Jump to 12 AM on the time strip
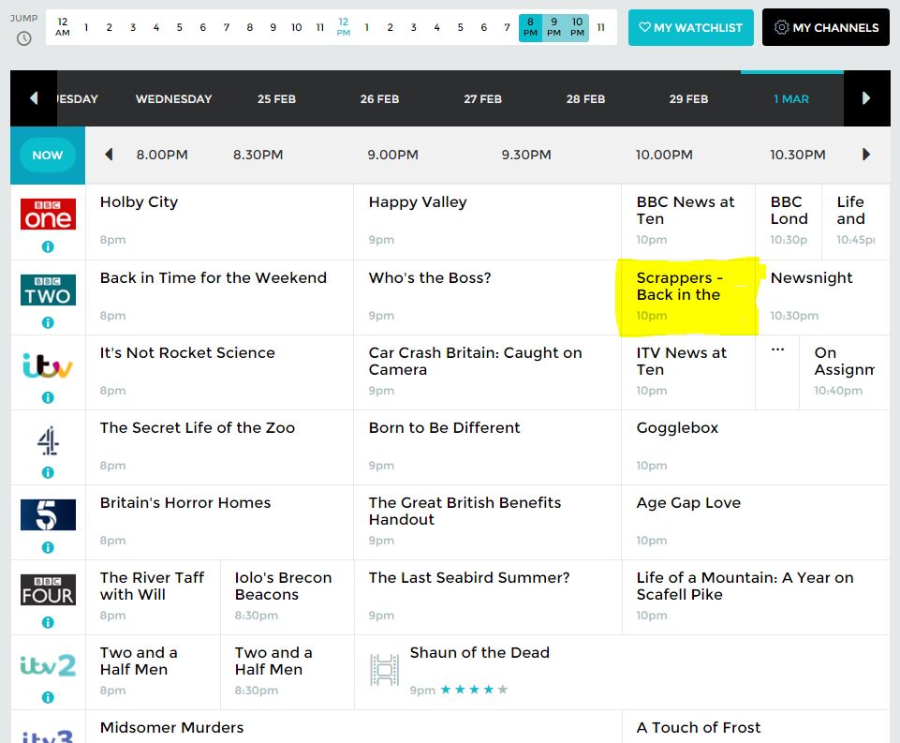The image size is (900, 743). (x=63, y=27)
